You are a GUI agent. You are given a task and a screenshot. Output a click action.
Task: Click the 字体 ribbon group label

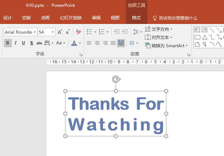click(x=40, y=54)
